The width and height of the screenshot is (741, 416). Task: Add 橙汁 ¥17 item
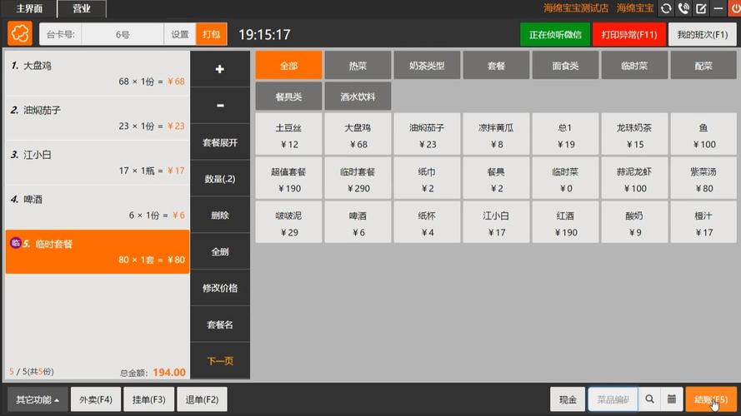coord(703,223)
